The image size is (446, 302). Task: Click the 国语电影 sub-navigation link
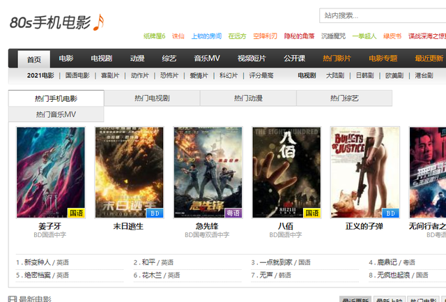point(77,75)
